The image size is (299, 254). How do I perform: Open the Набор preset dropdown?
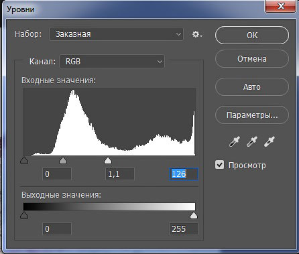[116, 34]
